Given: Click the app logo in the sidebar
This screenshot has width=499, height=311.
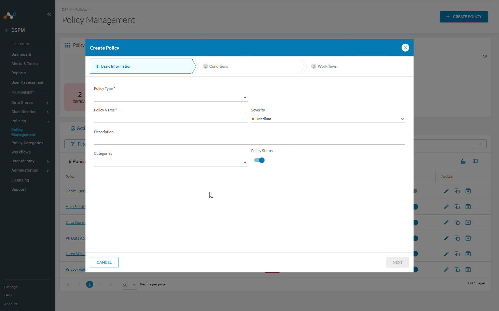Looking at the screenshot, I should (10, 15).
